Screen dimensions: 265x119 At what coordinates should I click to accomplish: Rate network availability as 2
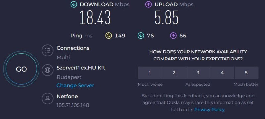click(x=174, y=73)
